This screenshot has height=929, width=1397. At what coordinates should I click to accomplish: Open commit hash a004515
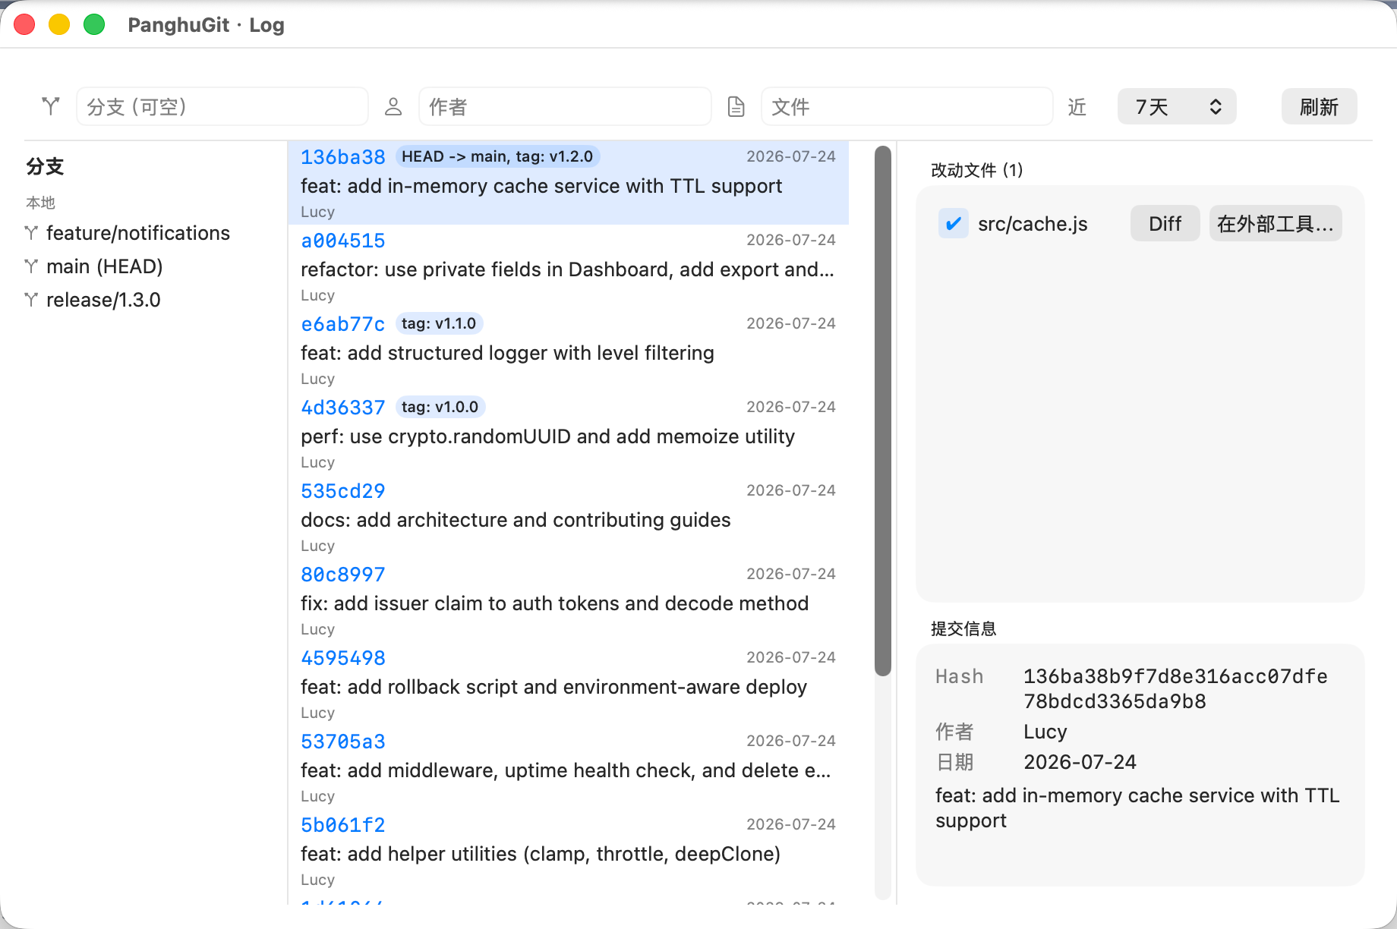(x=343, y=241)
